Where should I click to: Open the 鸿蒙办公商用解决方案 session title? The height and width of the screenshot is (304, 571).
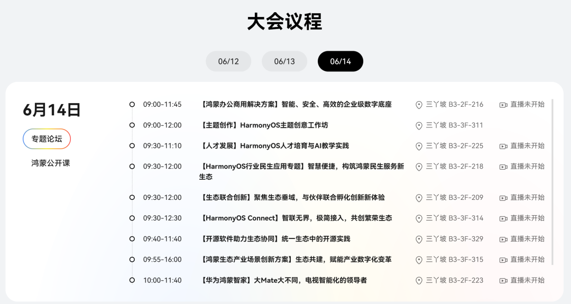point(296,105)
